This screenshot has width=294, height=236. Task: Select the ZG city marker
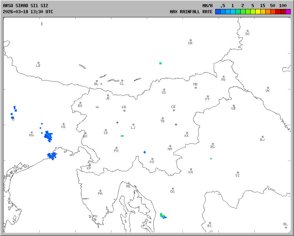click(213, 144)
